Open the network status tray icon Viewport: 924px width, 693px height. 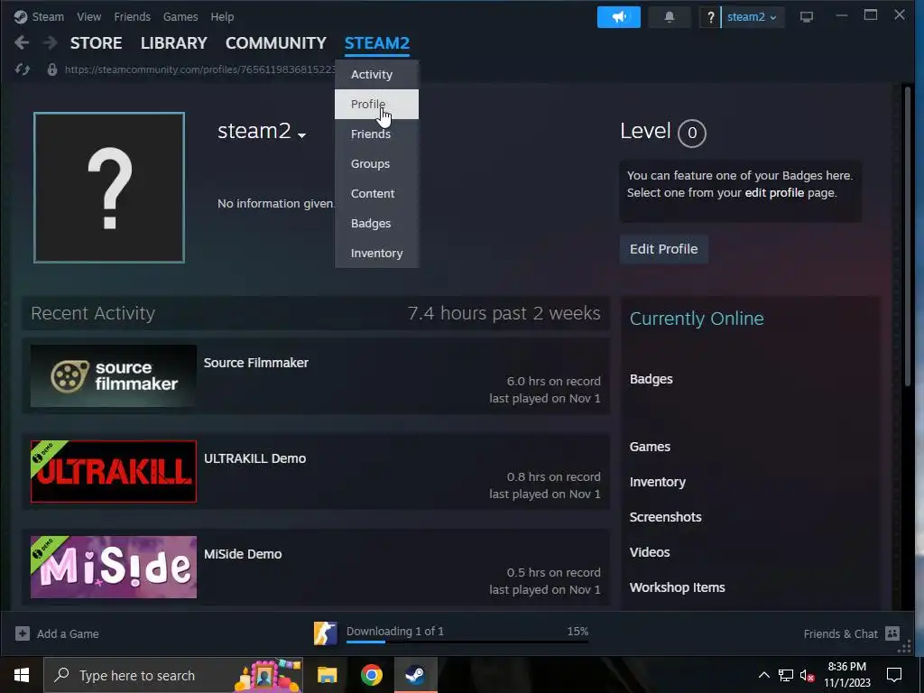pyautogui.click(x=786, y=675)
